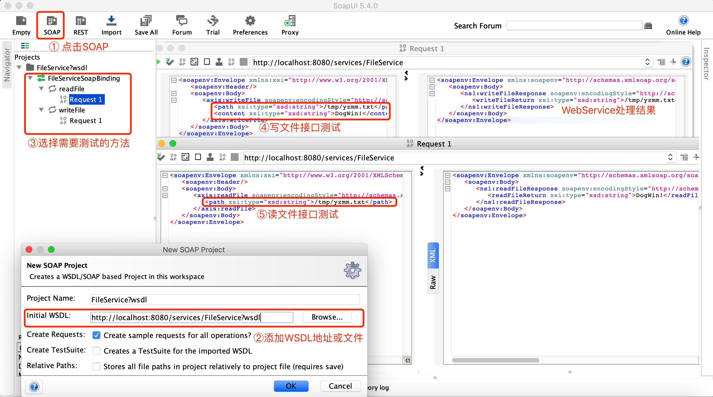Collapse the writeFile operation node

click(x=41, y=110)
